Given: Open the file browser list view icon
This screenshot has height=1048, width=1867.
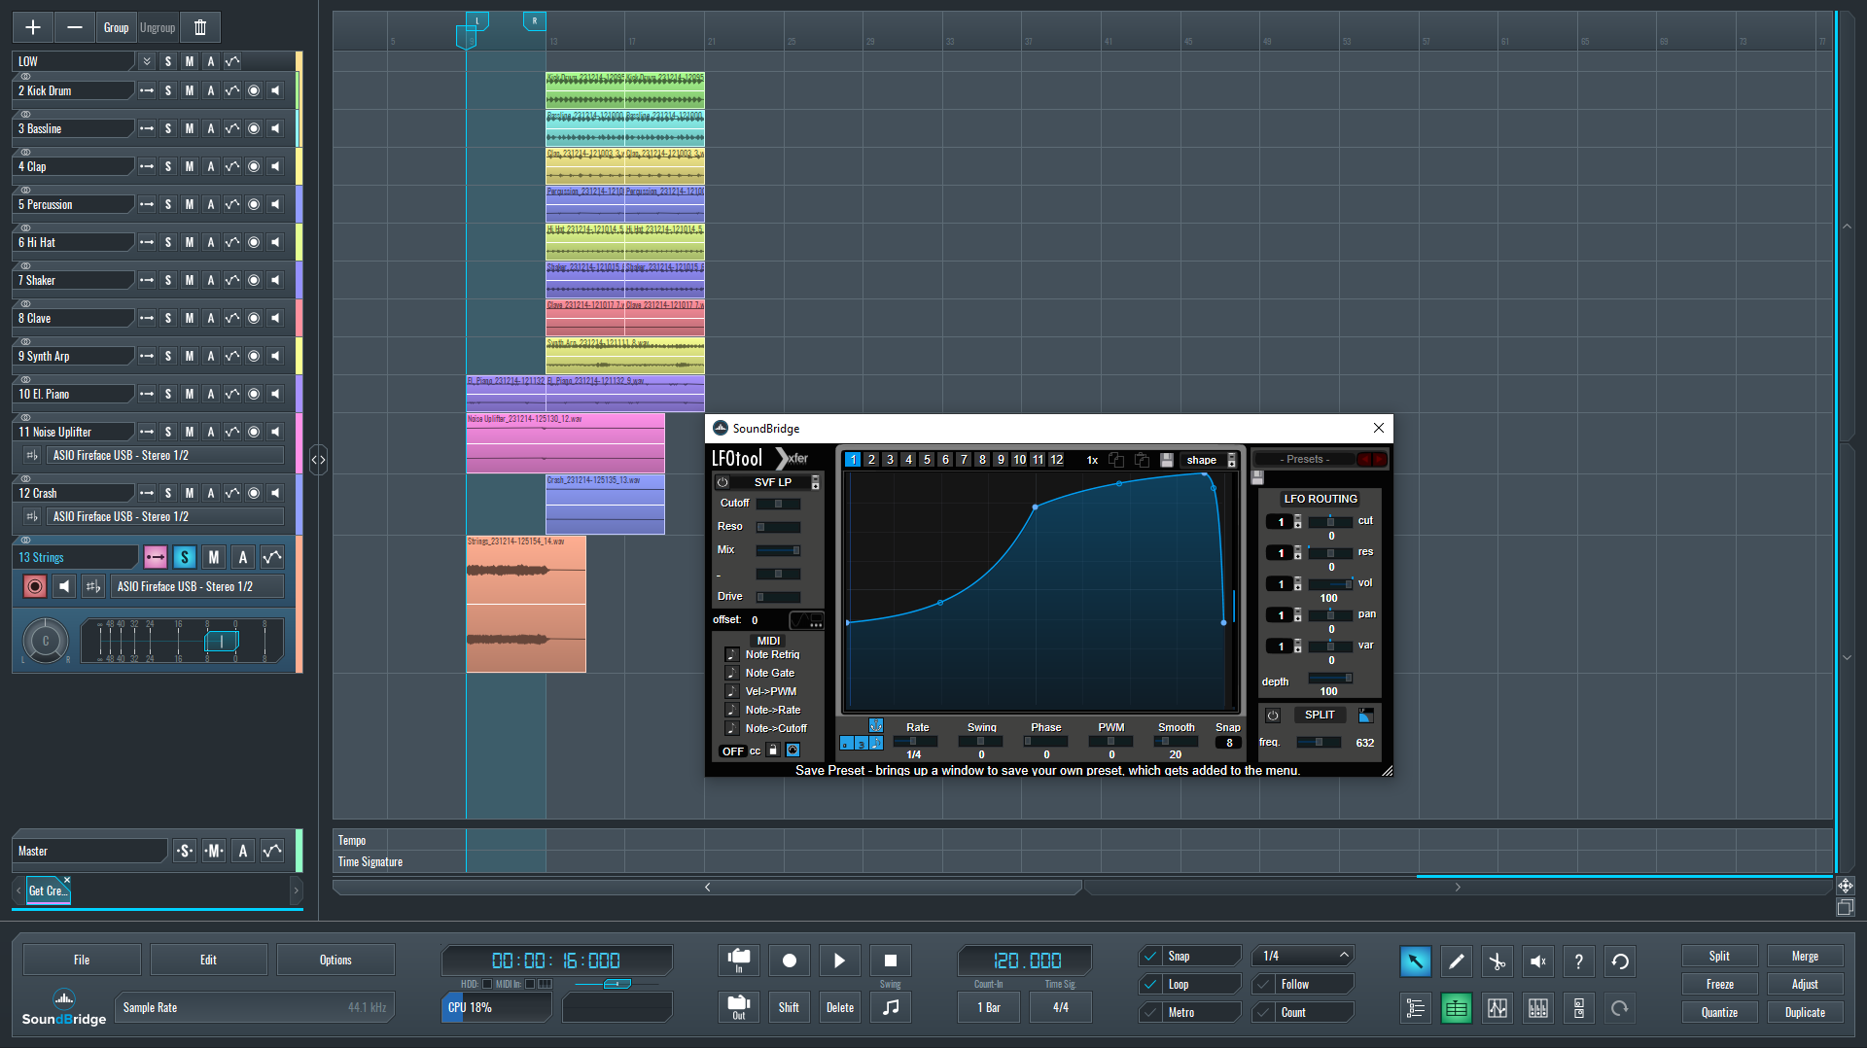Looking at the screenshot, I should point(1415,1008).
